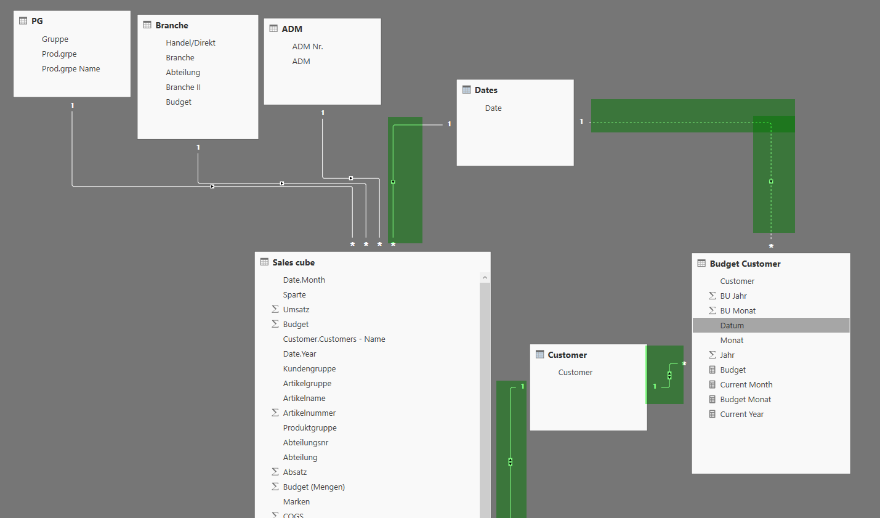
Task: Click the filter arrow on the ADM relationship line
Action: 351,179
